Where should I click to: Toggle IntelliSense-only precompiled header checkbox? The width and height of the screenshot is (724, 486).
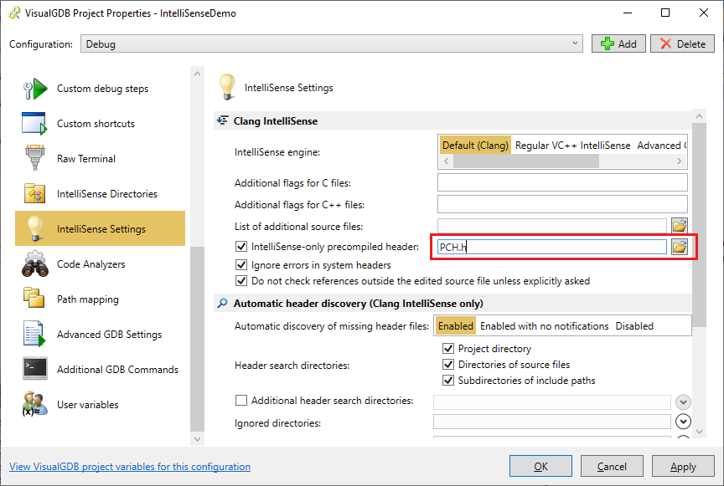241,246
